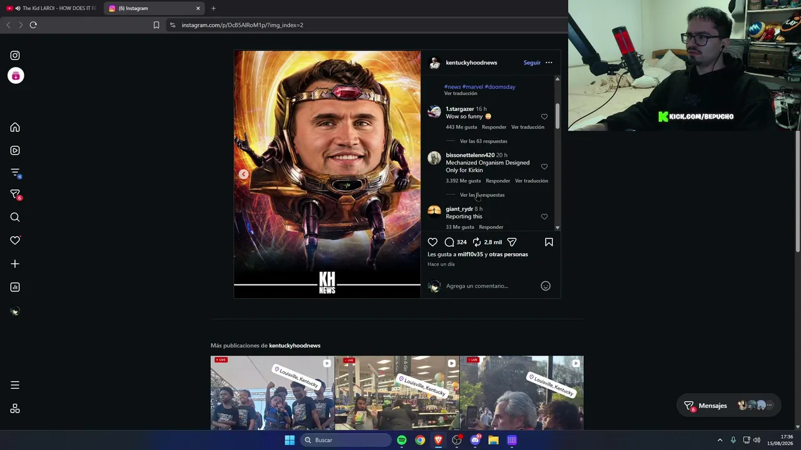The width and height of the screenshot is (801, 450).
Task: Show hidden system tray icons
Action: pyautogui.click(x=720, y=440)
